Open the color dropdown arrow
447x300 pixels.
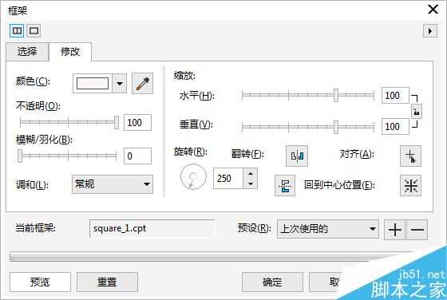pyautogui.click(x=120, y=84)
